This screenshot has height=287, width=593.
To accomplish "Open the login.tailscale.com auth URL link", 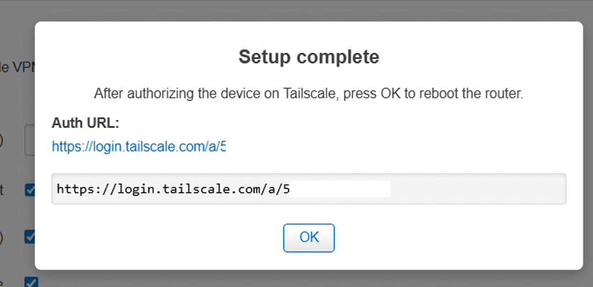I will pos(138,146).
